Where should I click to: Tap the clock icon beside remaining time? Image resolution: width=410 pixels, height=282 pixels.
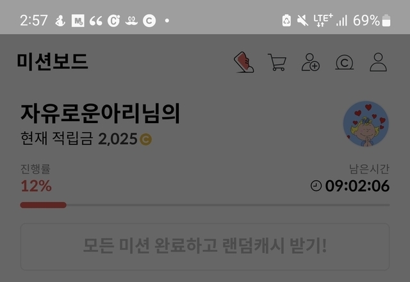(316, 186)
